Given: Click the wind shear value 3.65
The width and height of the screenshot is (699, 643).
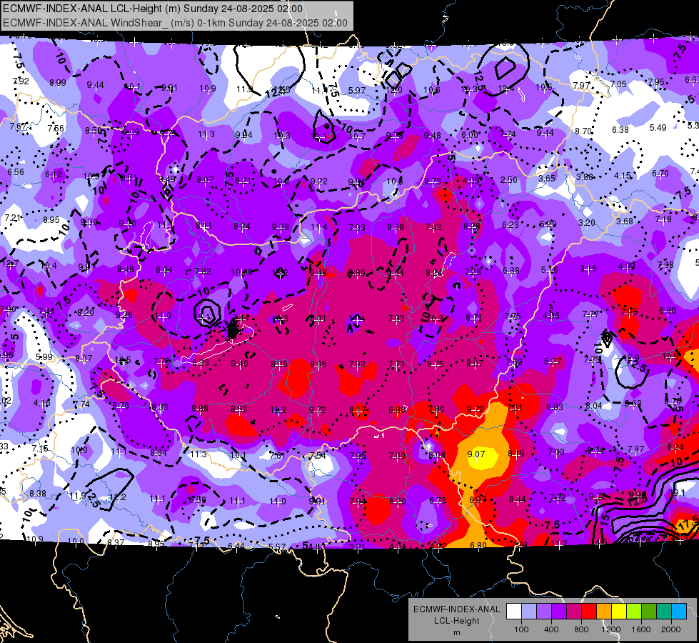Looking at the screenshot, I should [x=546, y=178].
